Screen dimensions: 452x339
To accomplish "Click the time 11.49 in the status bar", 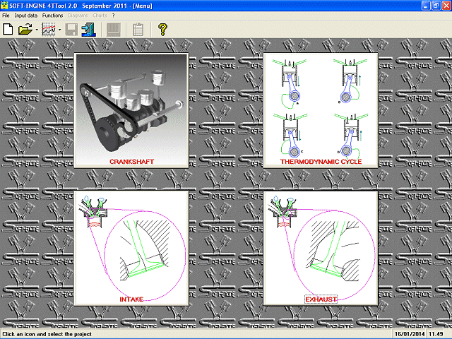I will pos(436,334).
